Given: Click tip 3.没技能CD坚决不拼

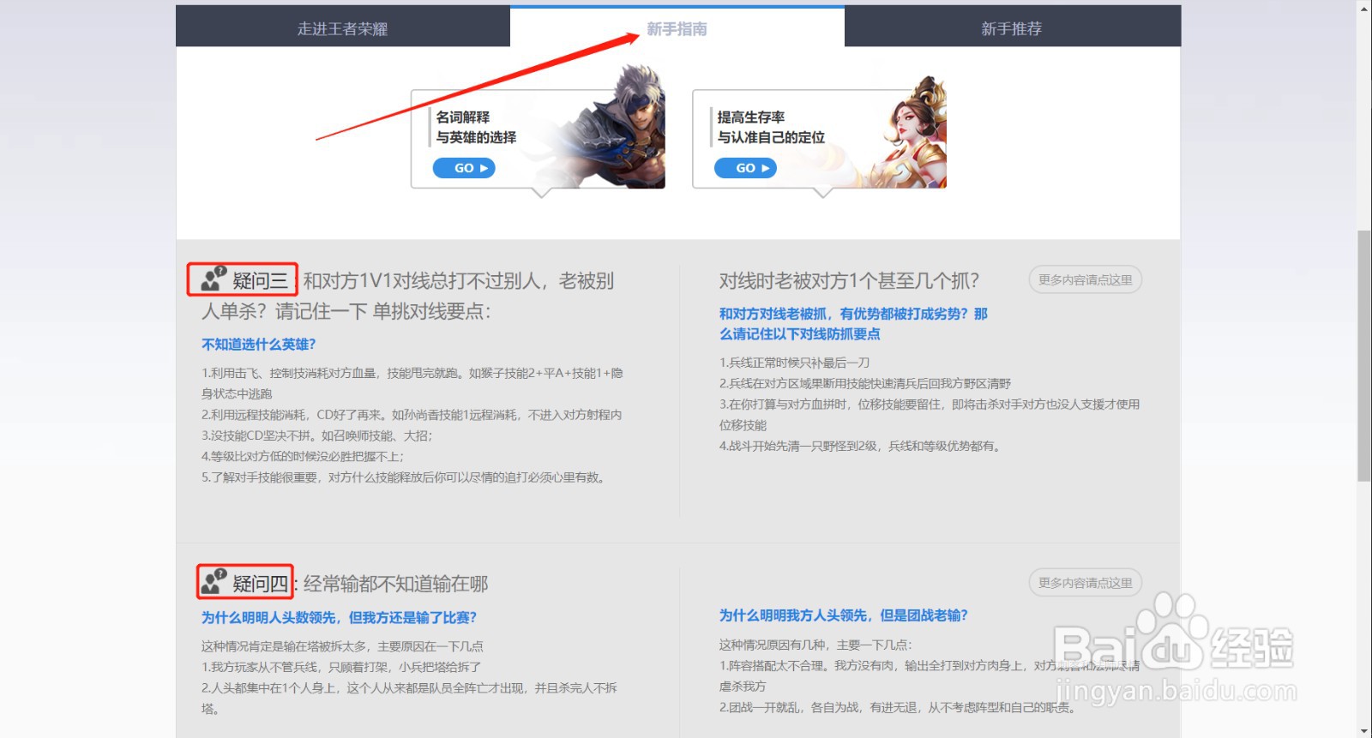Looking at the screenshot, I should point(317,435).
